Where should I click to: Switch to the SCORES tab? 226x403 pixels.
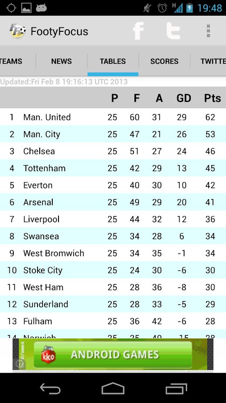click(164, 61)
